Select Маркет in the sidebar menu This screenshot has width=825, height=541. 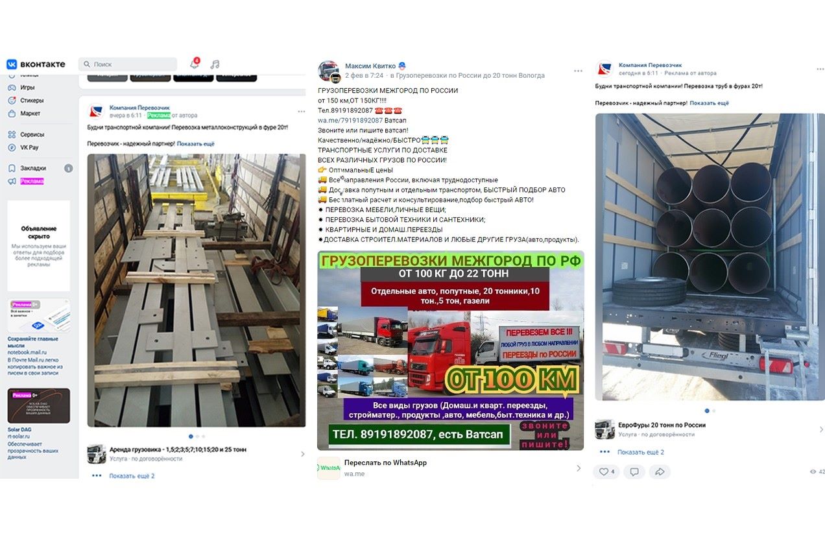(30, 114)
